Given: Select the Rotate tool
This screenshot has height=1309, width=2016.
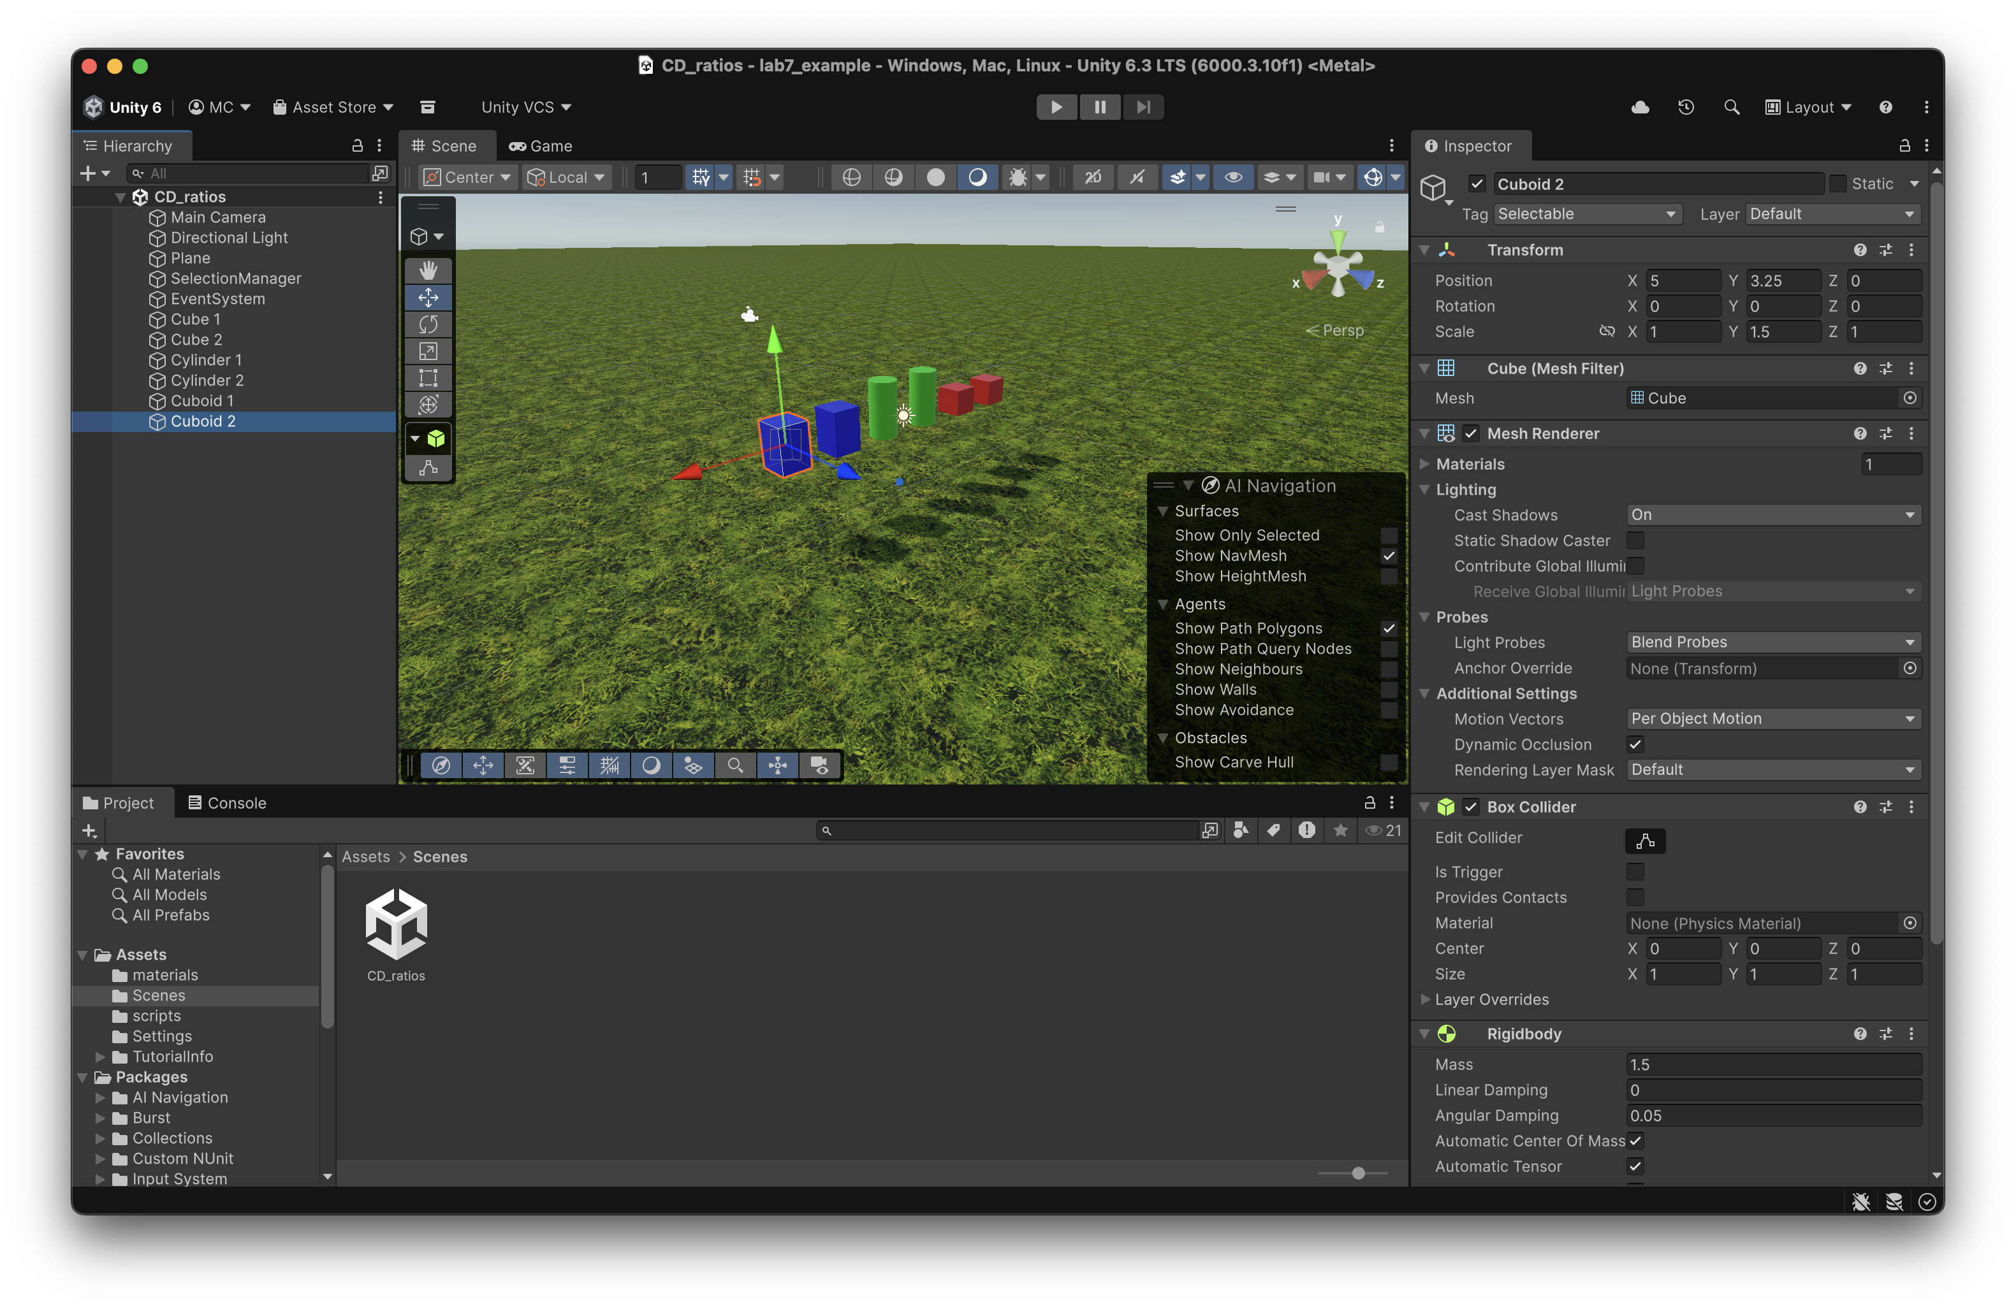Looking at the screenshot, I should 428,324.
